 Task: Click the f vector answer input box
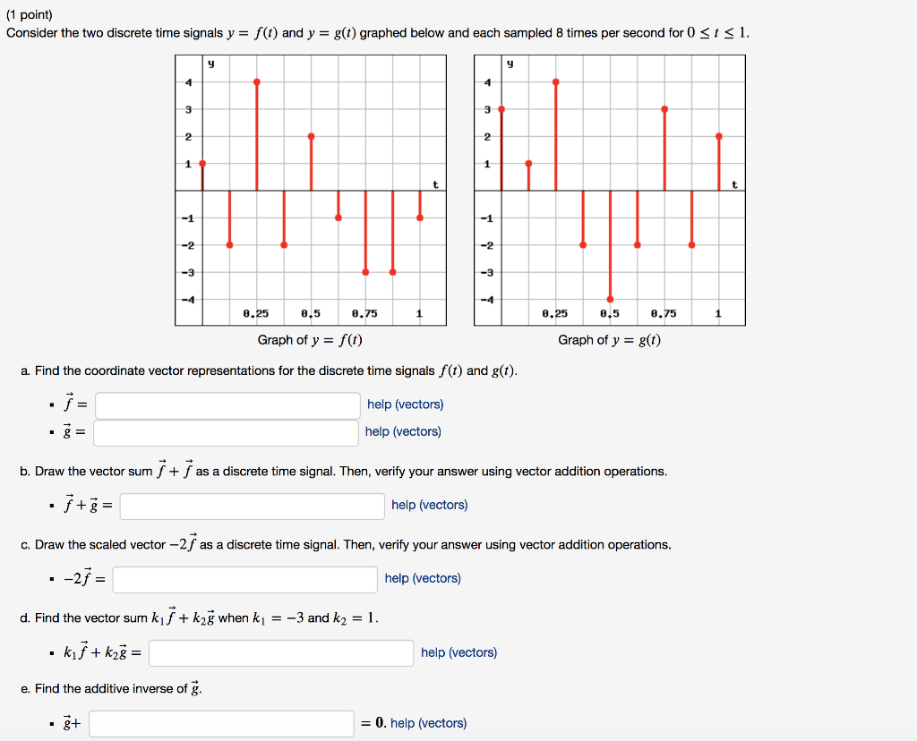[x=227, y=405]
